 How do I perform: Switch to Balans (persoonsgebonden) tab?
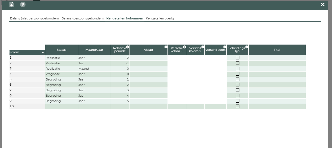83,18
